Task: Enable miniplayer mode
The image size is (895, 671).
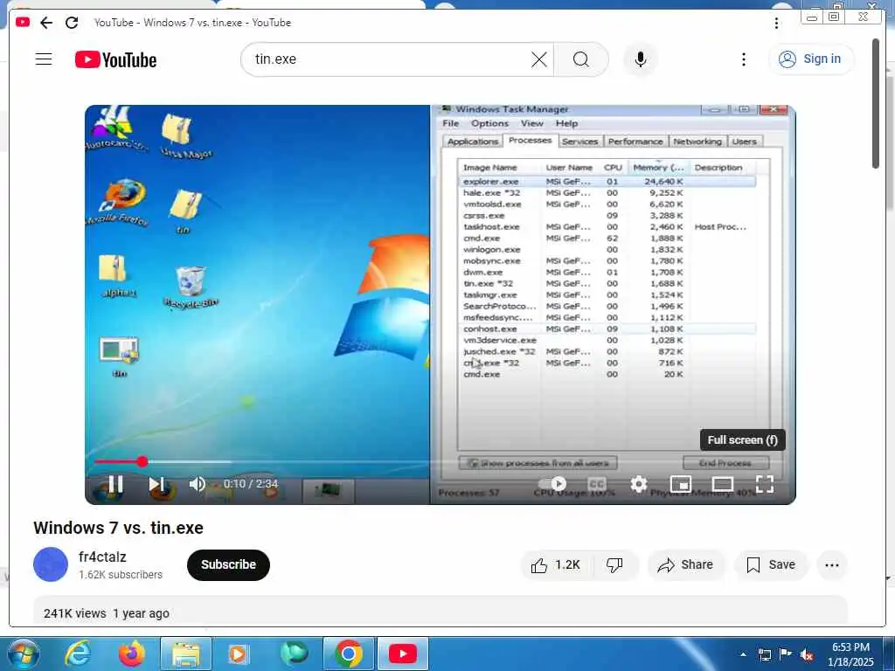Action: point(680,484)
